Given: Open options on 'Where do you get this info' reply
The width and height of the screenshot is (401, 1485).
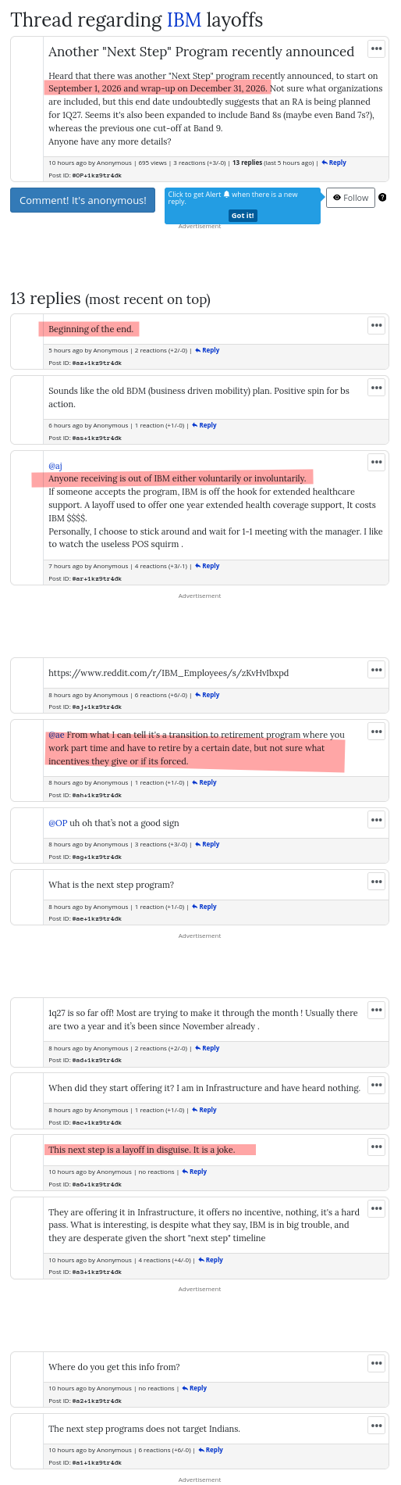Looking at the screenshot, I should (376, 1363).
